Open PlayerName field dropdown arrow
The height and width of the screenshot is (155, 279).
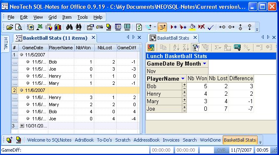(x=183, y=79)
